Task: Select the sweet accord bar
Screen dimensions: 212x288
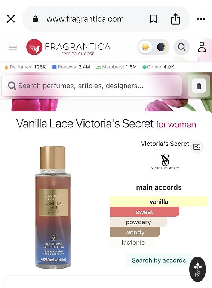Action: point(145,212)
